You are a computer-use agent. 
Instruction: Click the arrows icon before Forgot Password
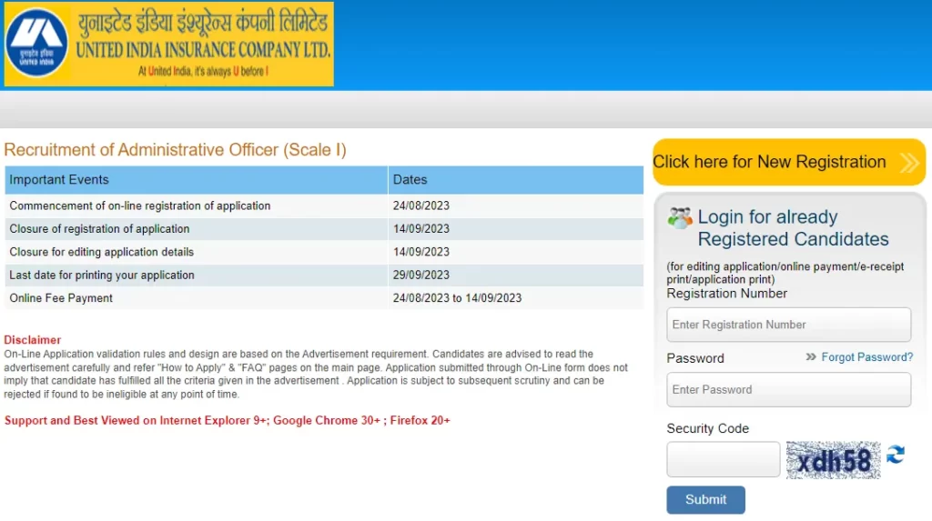[811, 357]
